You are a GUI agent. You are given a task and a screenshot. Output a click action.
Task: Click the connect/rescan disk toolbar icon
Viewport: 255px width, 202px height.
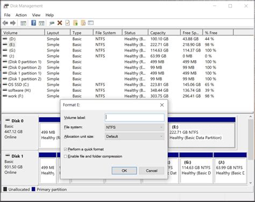tap(52, 23)
